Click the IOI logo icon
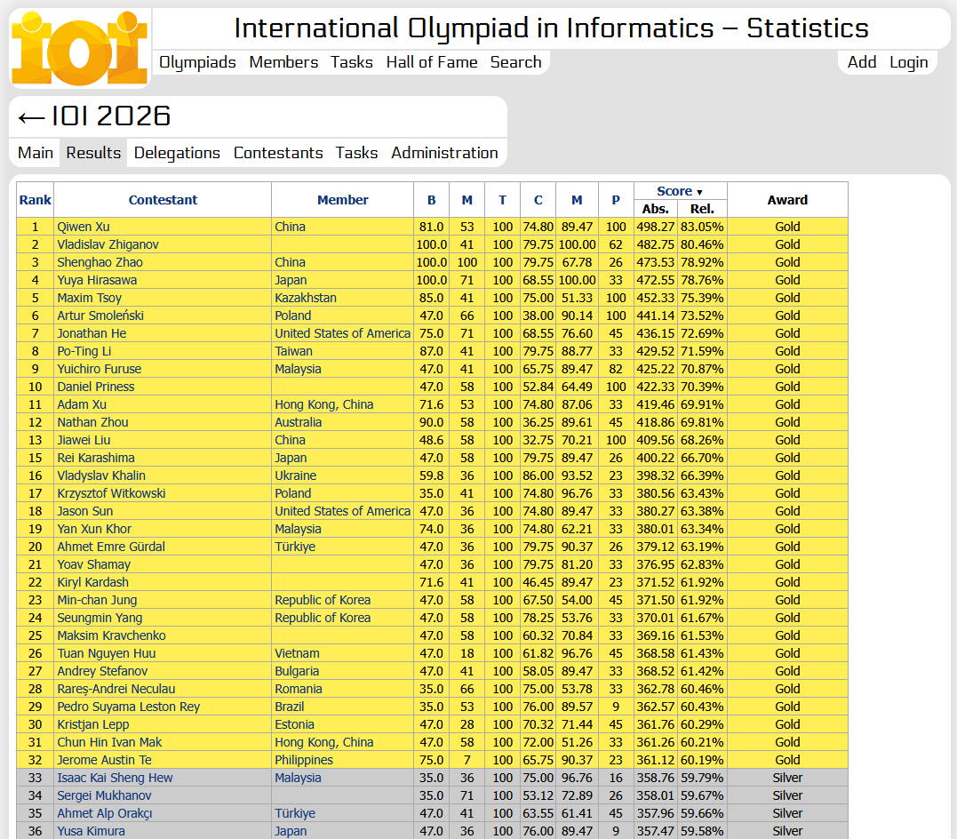This screenshot has height=839, width=957. [80, 48]
